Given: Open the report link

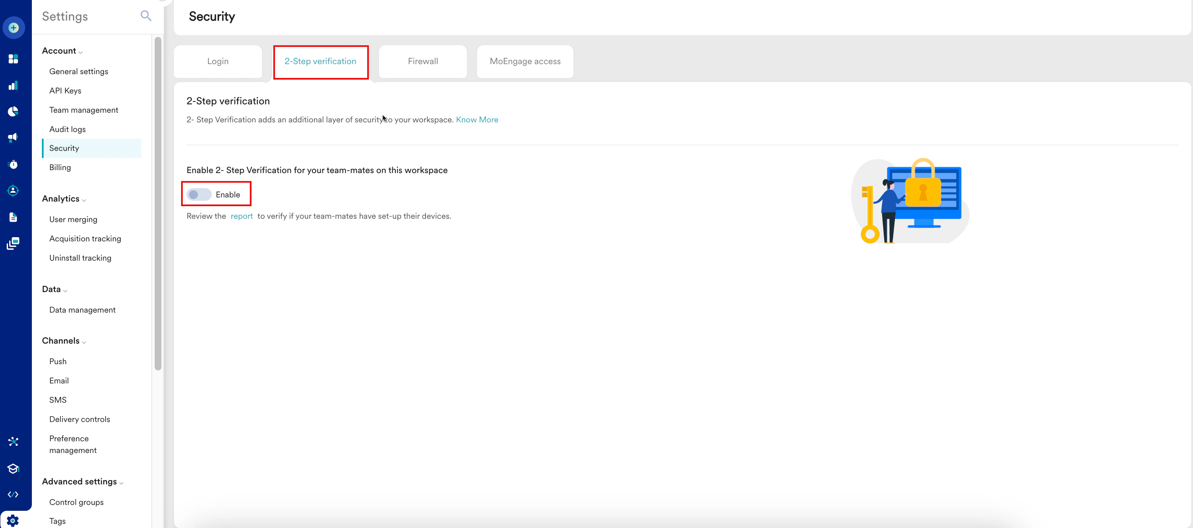Looking at the screenshot, I should point(241,216).
